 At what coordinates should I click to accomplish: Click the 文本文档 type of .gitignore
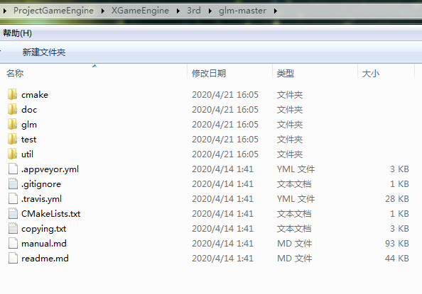click(x=294, y=184)
